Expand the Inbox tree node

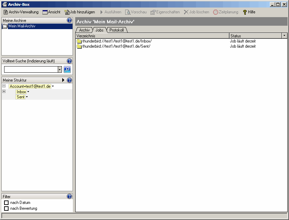point(4,91)
